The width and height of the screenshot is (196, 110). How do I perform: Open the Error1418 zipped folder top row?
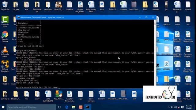tap(112, 5)
